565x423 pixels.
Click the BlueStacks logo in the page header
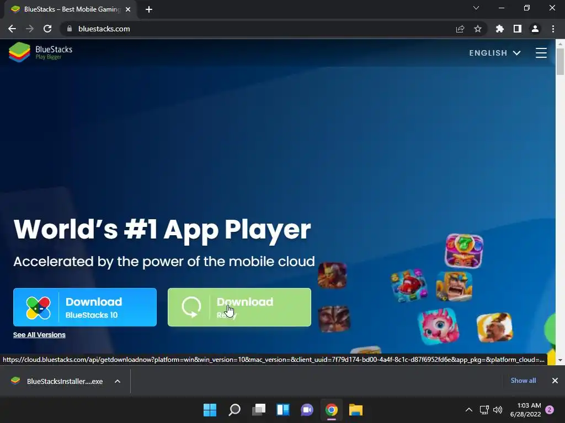(x=40, y=52)
